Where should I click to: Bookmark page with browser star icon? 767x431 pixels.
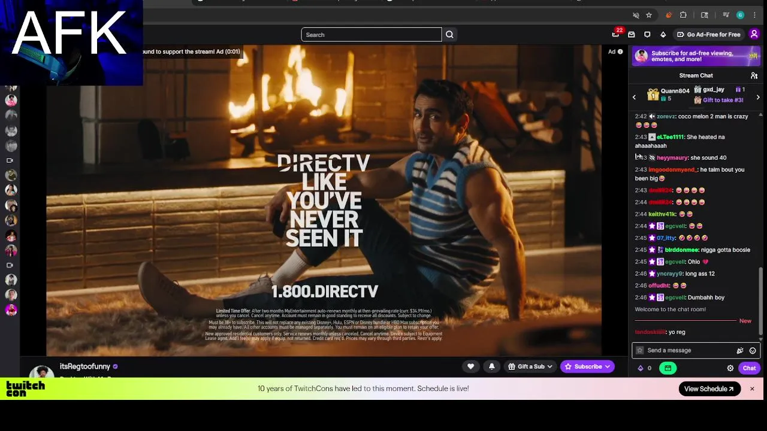coord(649,15)
